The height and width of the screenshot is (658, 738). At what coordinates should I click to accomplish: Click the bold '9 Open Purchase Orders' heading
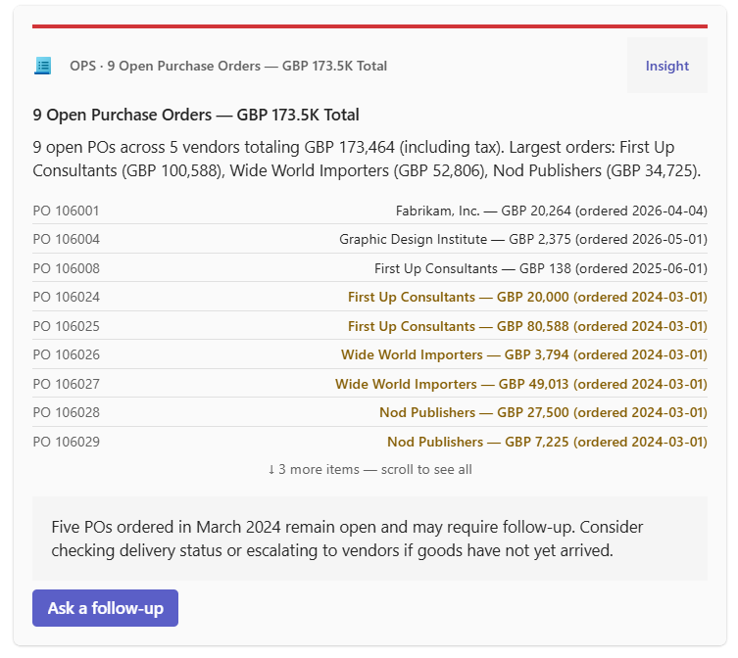[196, 115]
